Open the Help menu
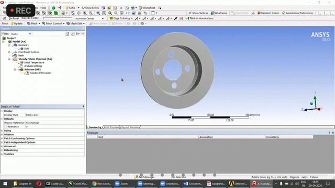 [43, 8]
